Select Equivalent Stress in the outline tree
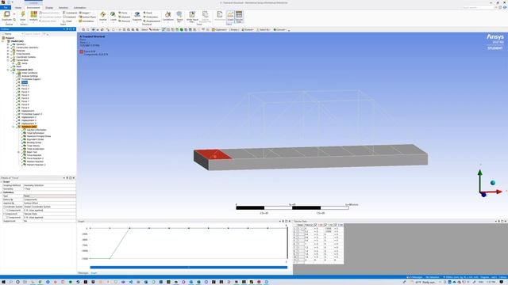508x285 pixels. pos(35,139)
